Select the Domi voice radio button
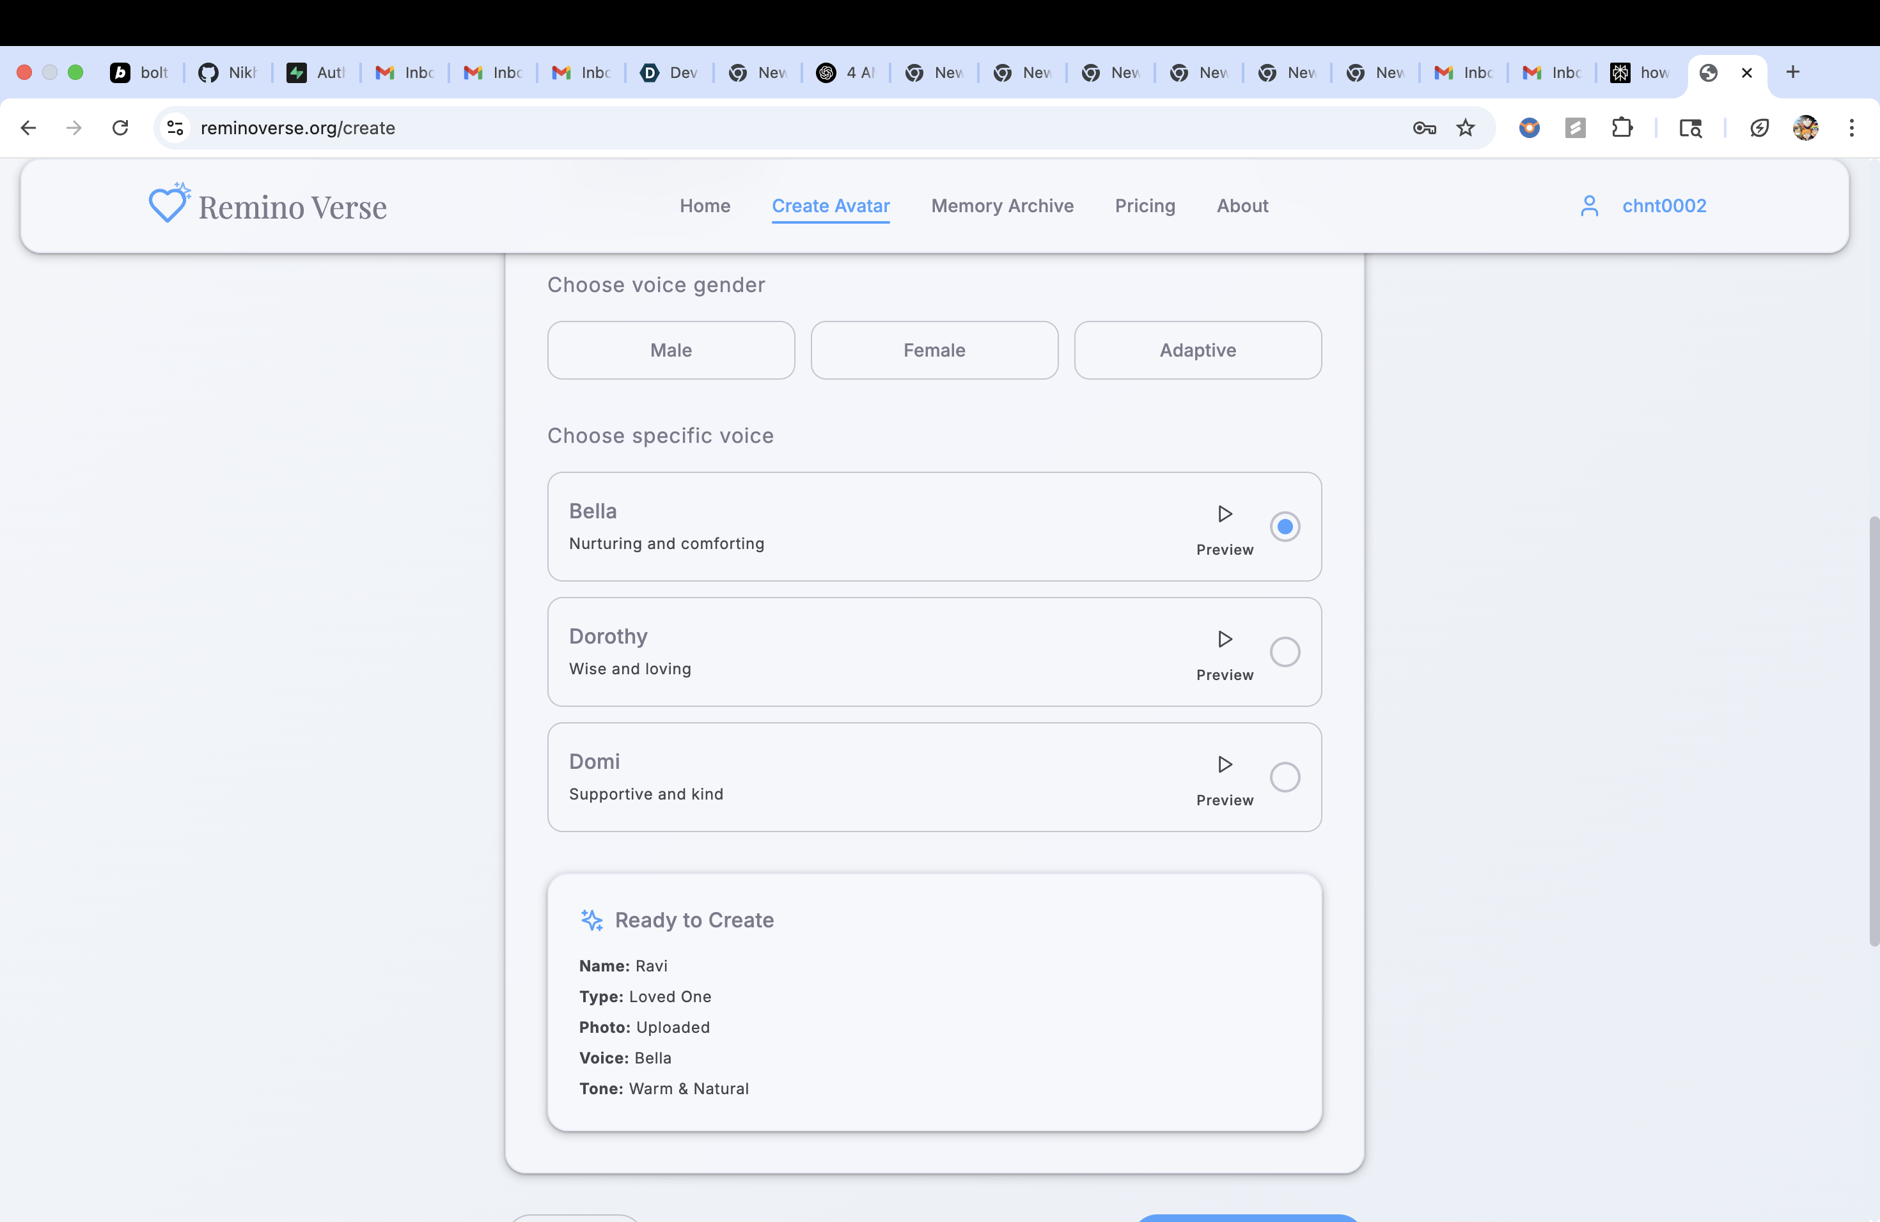 [1285, 777]
